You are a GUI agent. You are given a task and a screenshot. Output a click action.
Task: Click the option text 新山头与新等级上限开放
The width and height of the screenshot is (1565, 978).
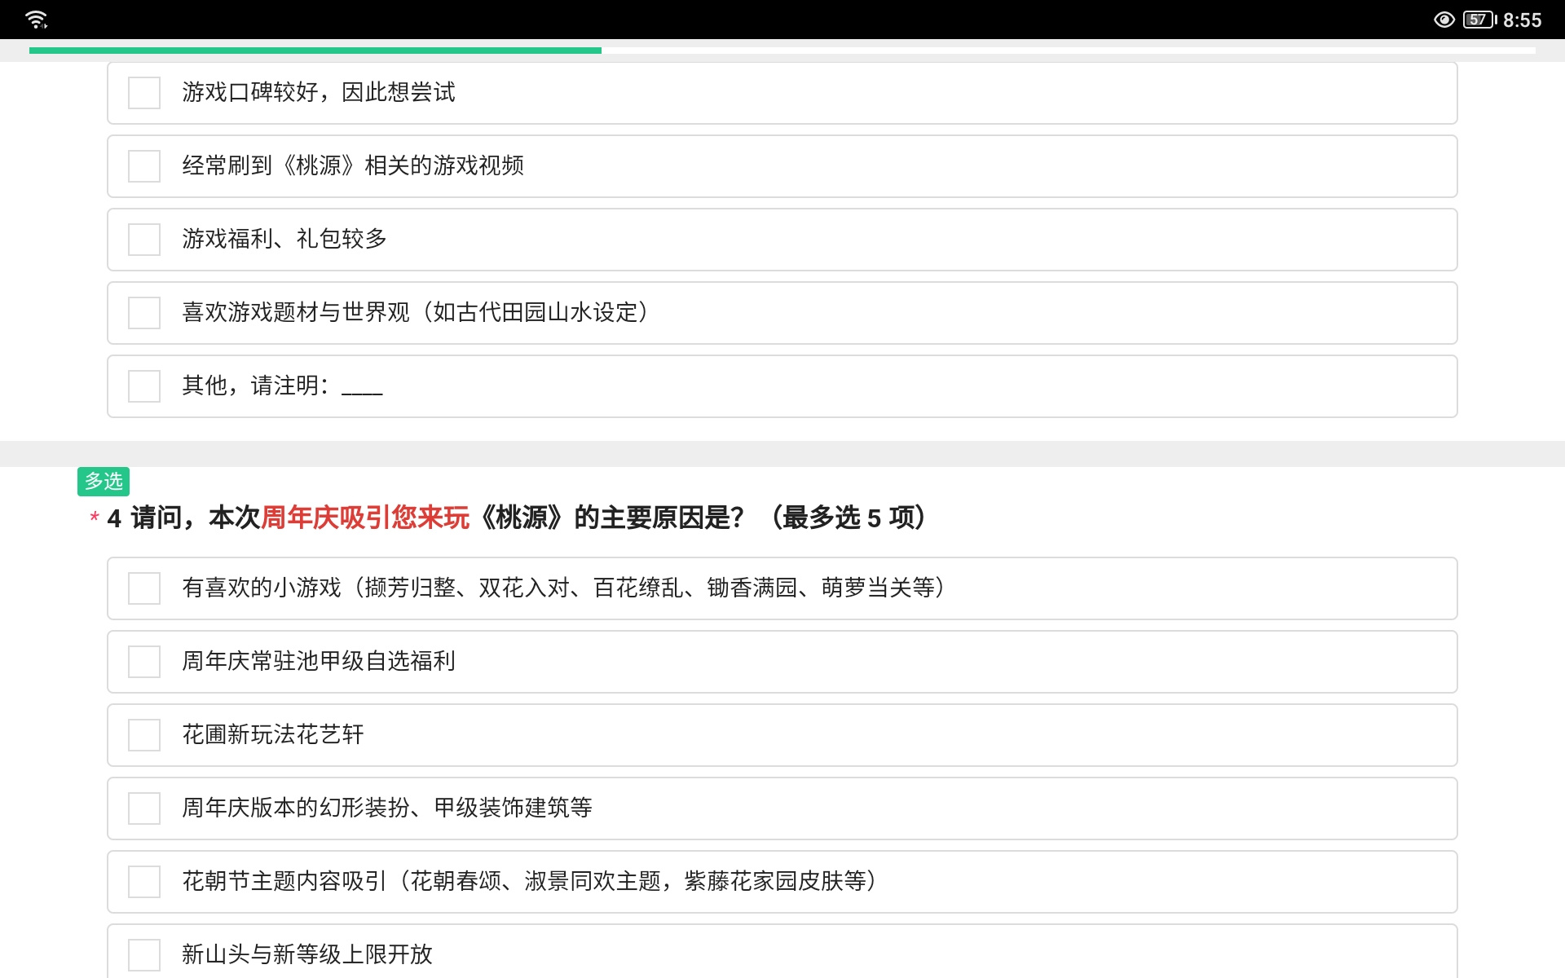pos(307,954)
